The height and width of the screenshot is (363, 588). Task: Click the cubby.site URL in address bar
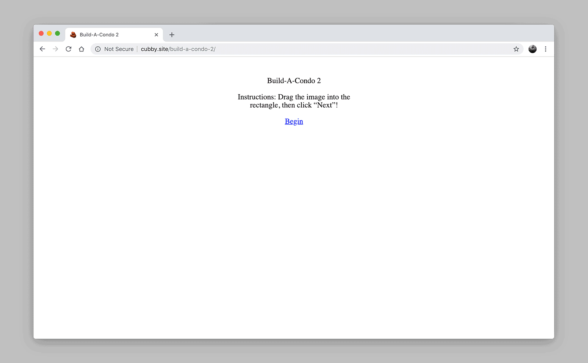(178, 49)
